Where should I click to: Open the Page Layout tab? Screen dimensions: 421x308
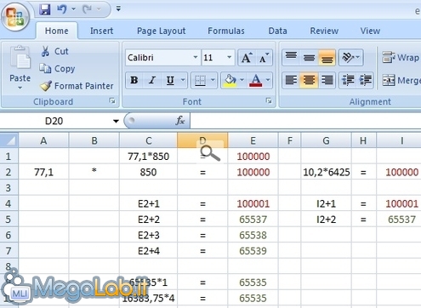(x=161, y=31)
